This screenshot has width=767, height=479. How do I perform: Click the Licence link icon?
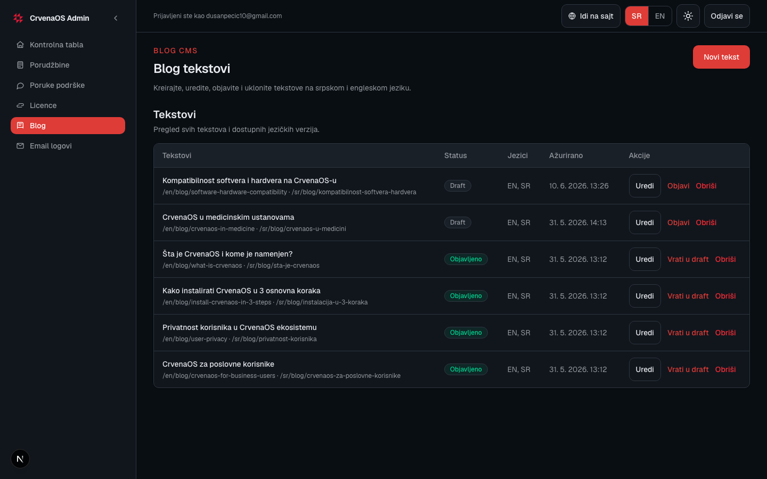coord(20,105)
